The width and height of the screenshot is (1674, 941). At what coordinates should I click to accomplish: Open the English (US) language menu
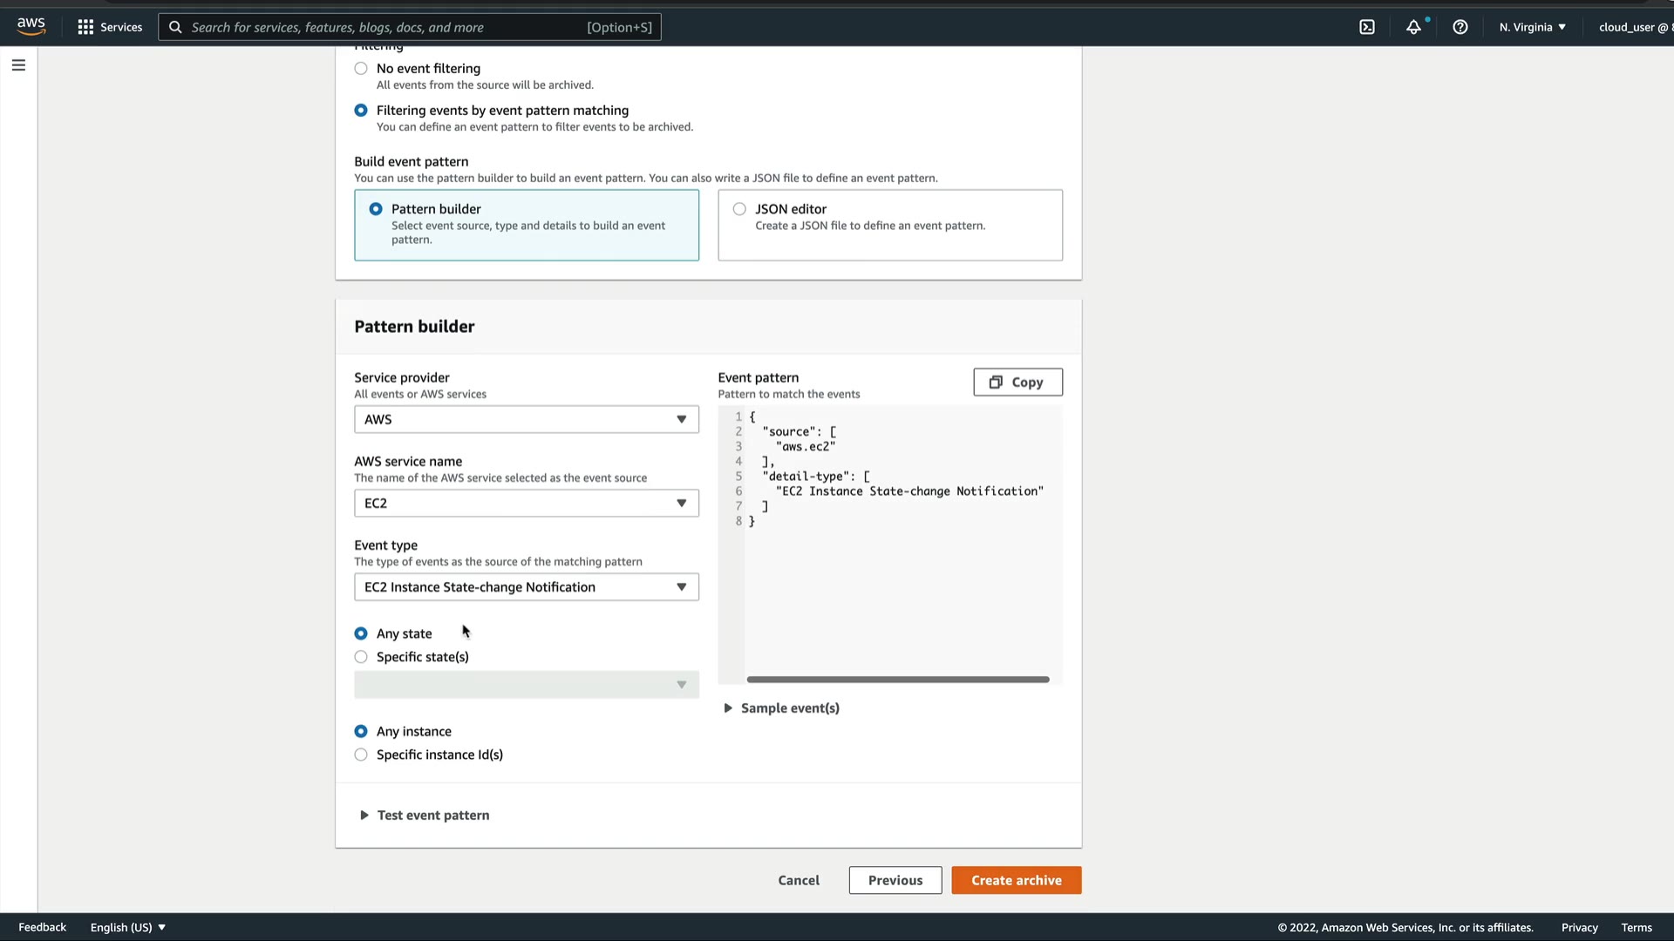pos(127,927)
